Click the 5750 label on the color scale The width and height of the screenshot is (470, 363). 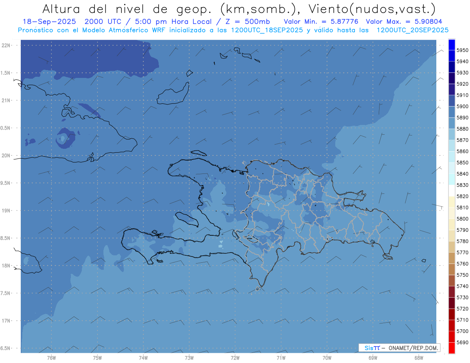462,275
